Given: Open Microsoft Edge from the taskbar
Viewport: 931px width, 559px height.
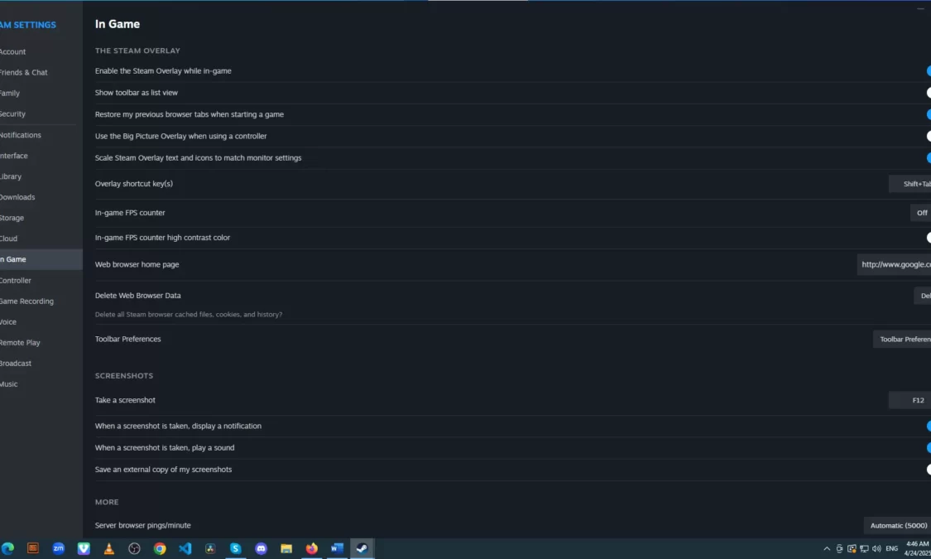Looking at the screenshot, I should [7, 548].
